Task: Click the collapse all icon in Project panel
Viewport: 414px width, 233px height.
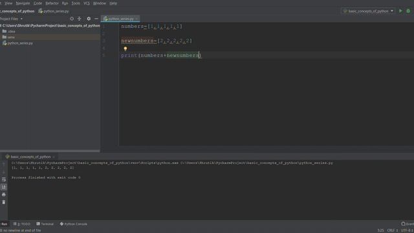Action: click(x=79, y=19)
